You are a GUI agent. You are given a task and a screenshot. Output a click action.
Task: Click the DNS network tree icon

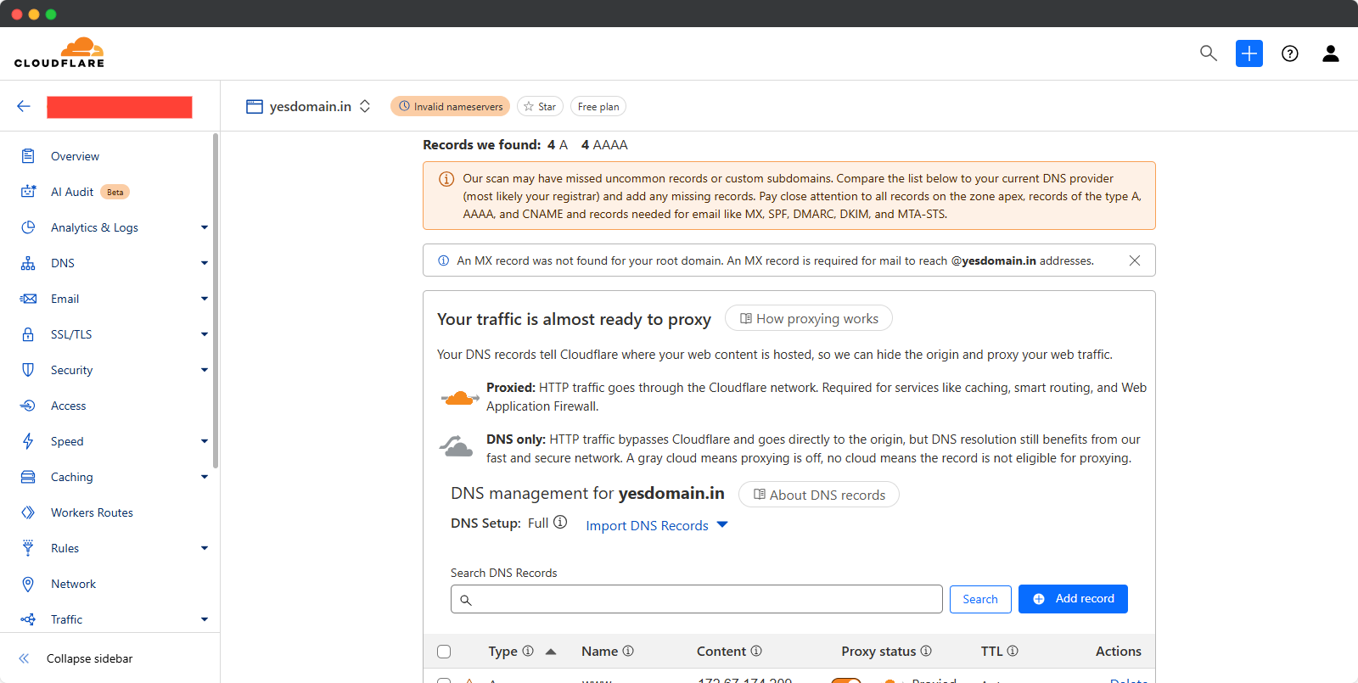click(28, 263)
